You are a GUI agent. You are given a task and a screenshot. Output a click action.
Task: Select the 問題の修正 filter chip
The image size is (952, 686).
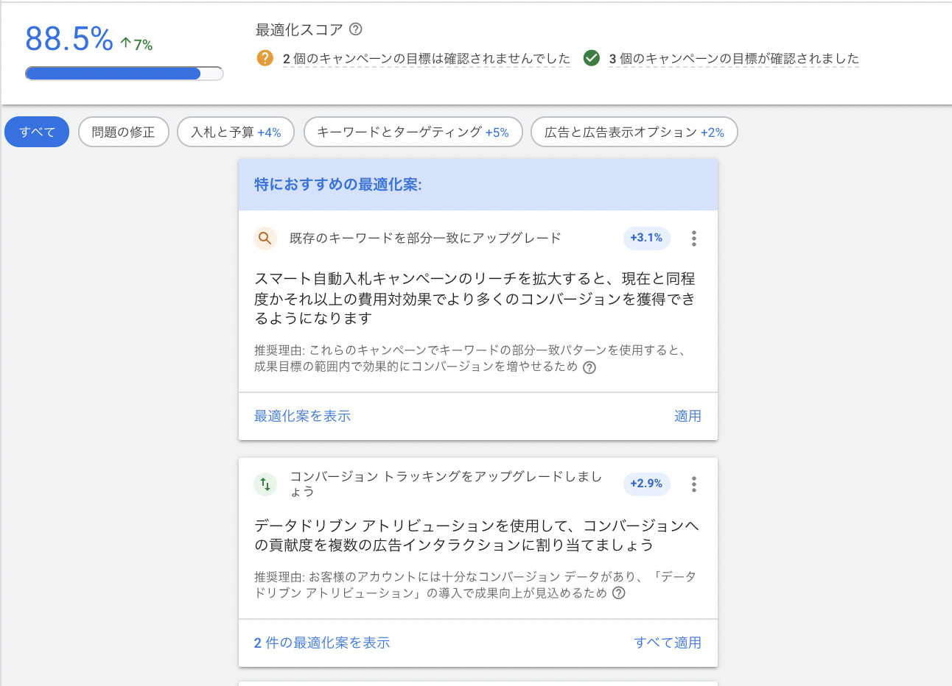(123, 132)
